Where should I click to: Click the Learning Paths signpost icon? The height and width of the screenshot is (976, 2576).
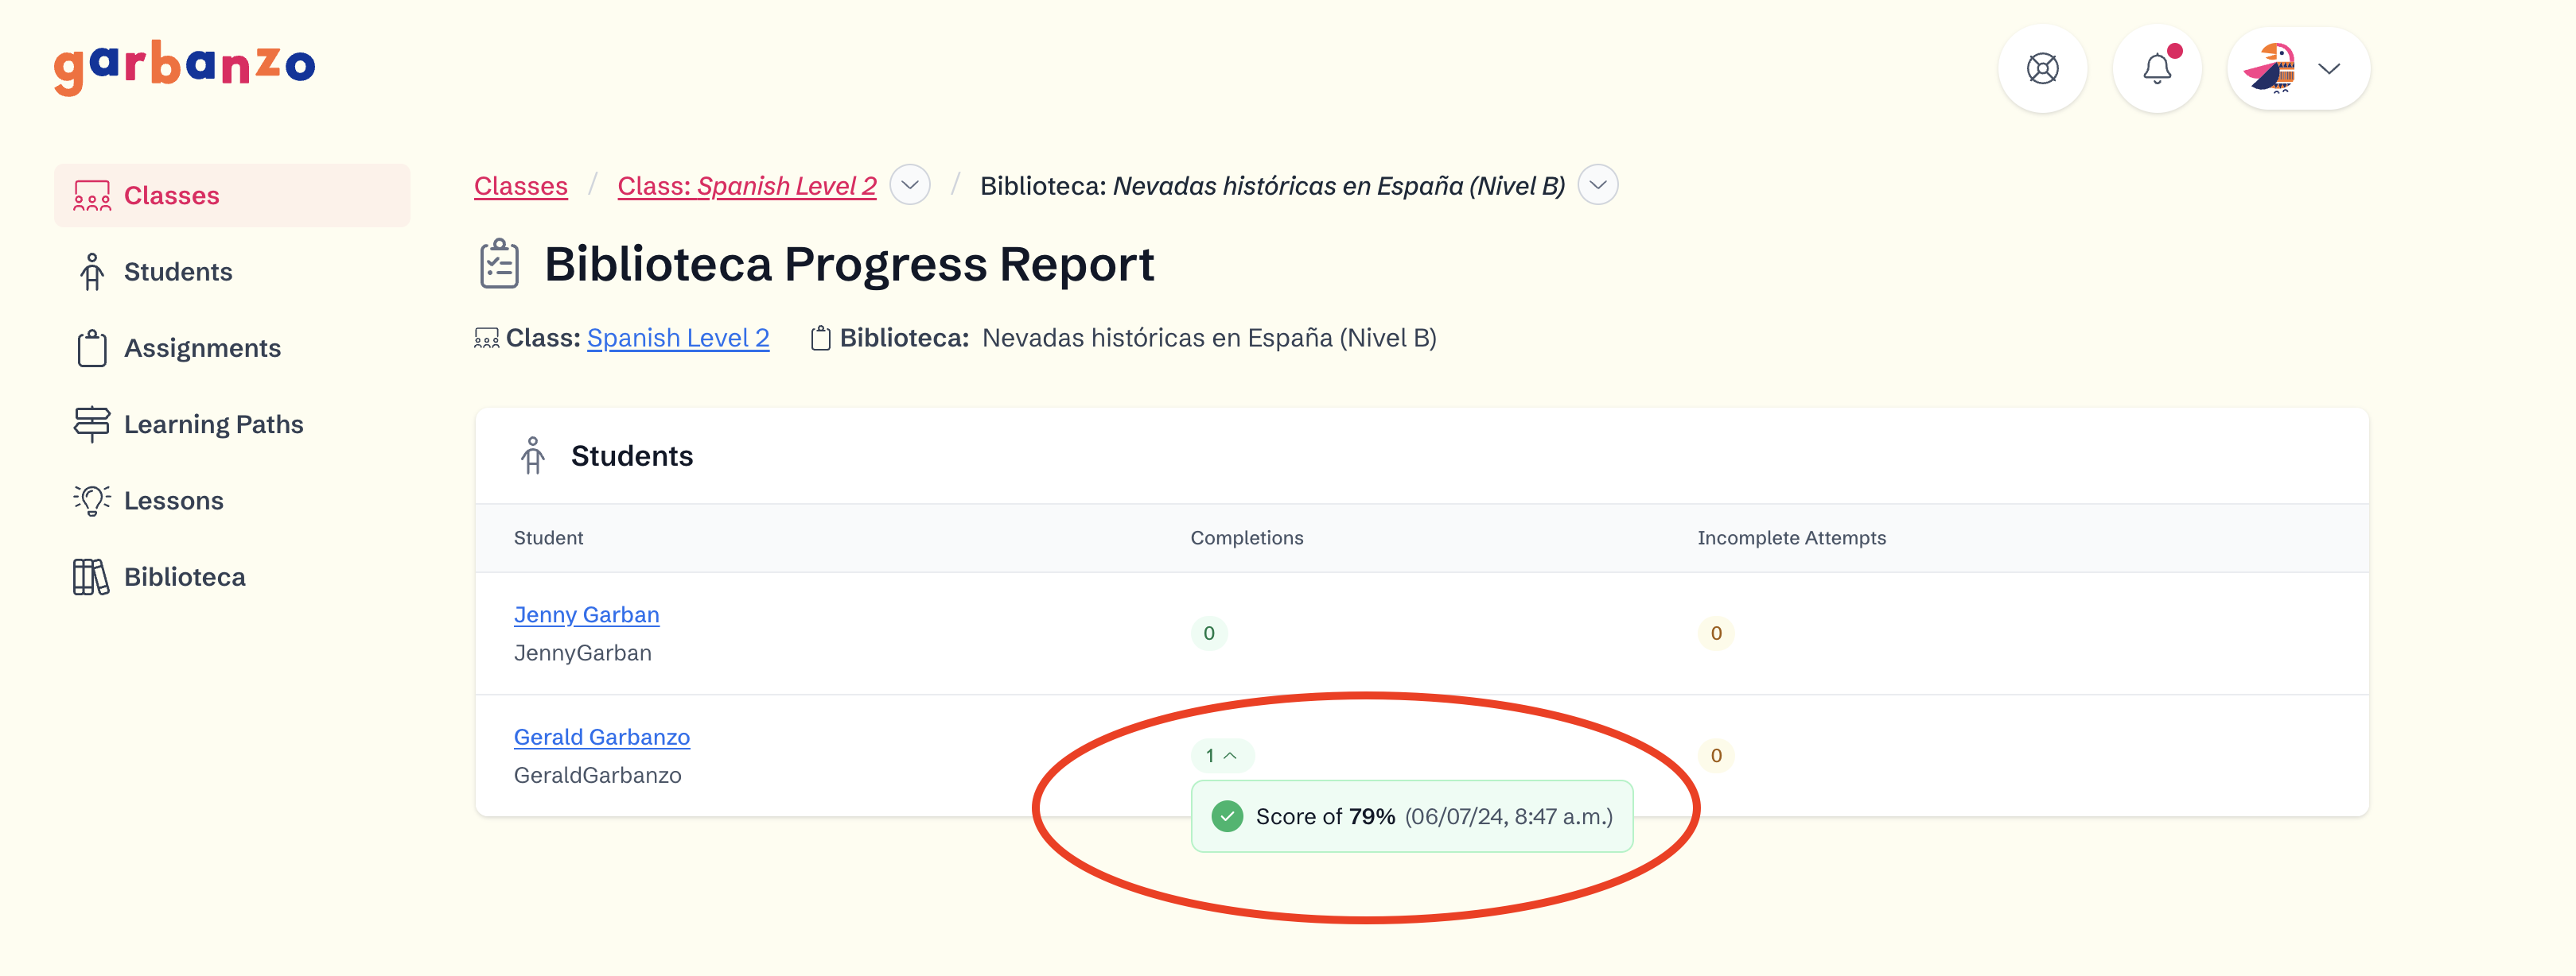point(91,424)
